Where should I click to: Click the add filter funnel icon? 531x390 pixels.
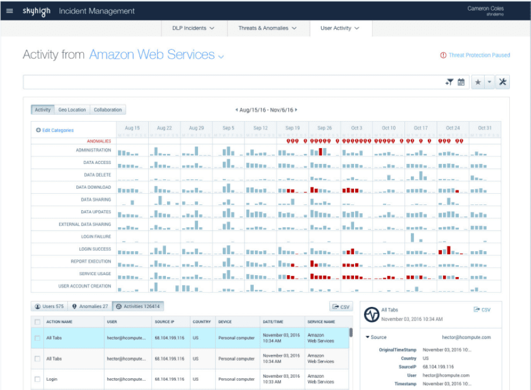point(450,82)
